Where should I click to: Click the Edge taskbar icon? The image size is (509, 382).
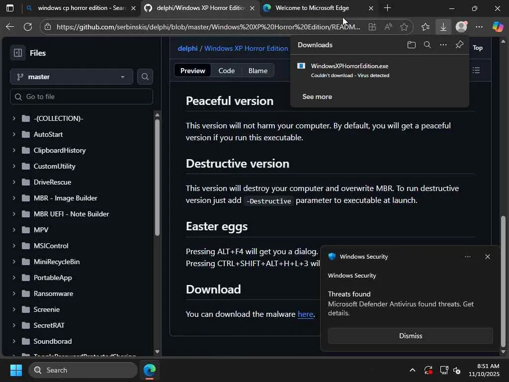click(x=150, y=370)
